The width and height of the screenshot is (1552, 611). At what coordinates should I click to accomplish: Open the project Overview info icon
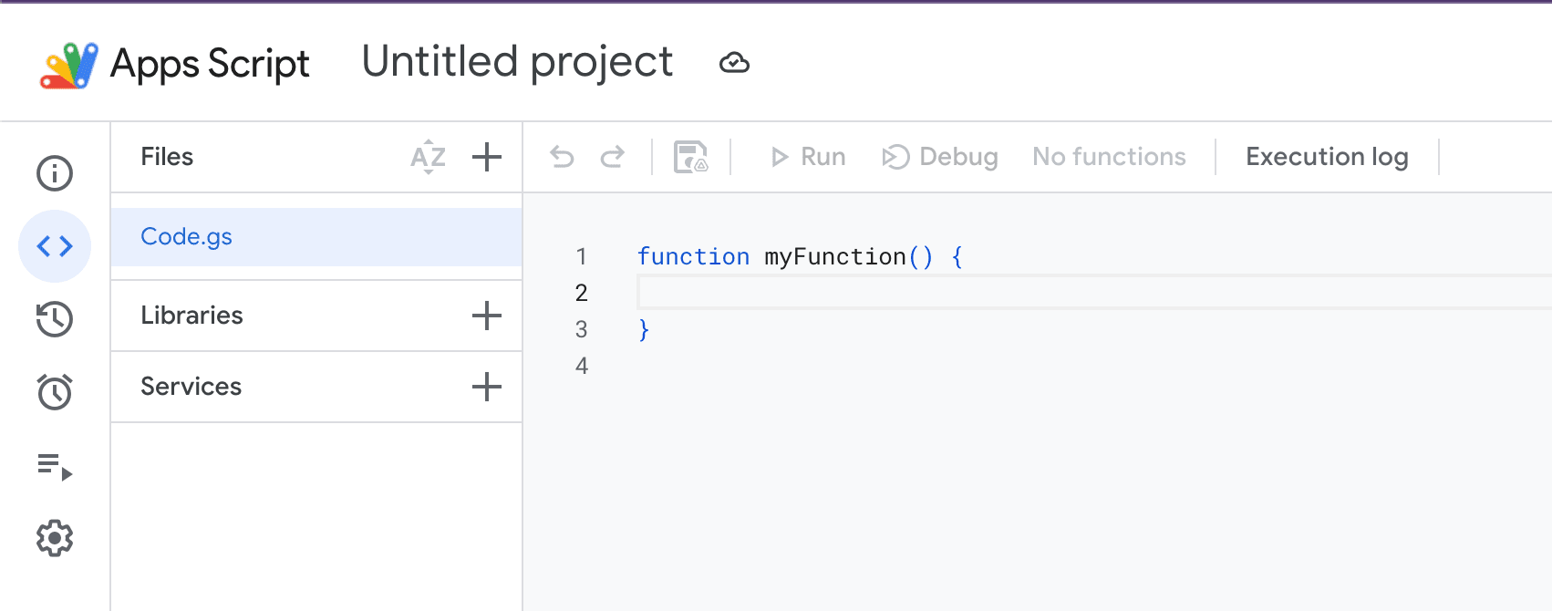(x=55, y=173)
